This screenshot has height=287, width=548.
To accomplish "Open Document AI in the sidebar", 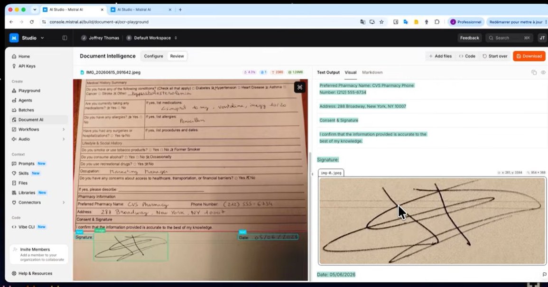I will 31,120.
